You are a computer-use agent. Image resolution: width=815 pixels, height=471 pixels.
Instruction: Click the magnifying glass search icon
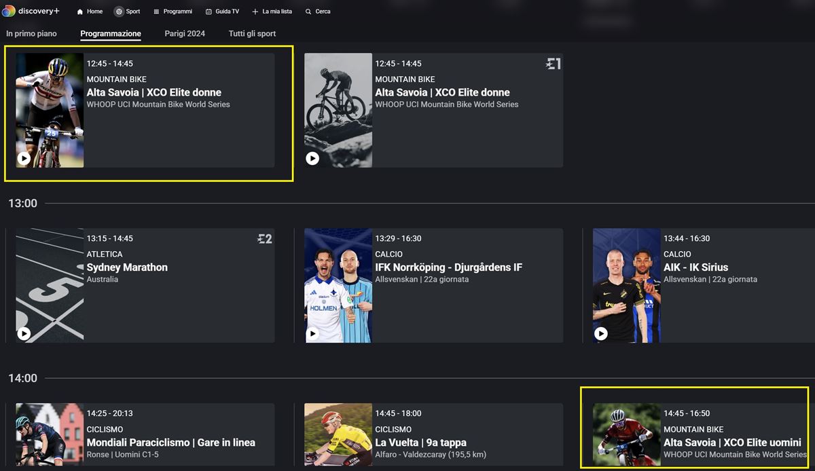coord(308,12)
